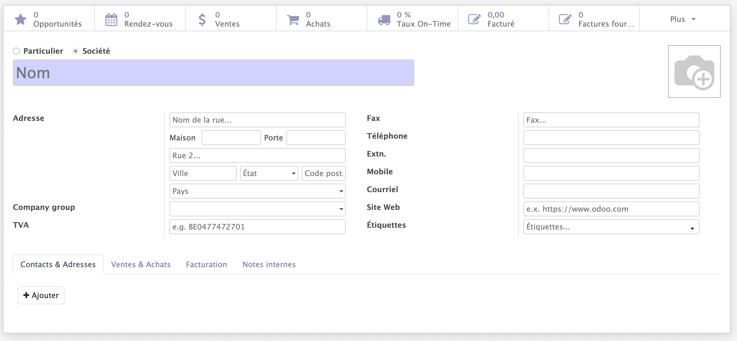Click Factures fournisseurs edit icon
Viewport: 737px width, 341px height.
point(565,20)
